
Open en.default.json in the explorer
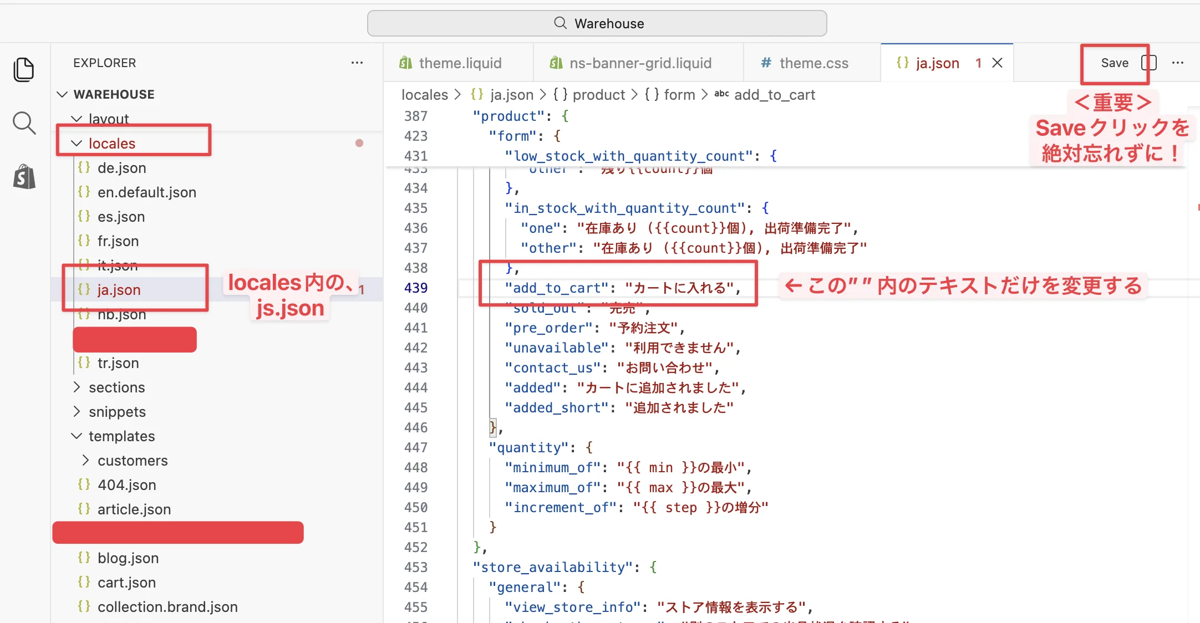tap(147, 192)
